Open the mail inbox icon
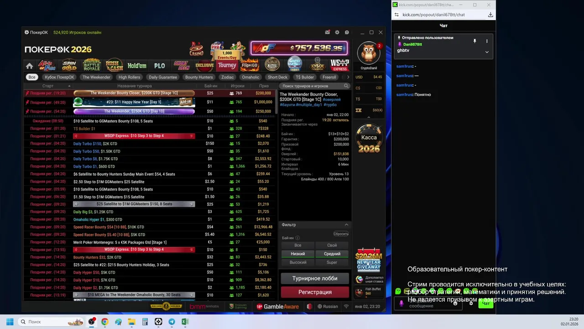This screenshot has width=584, height=329. click(x=328, y=32)
